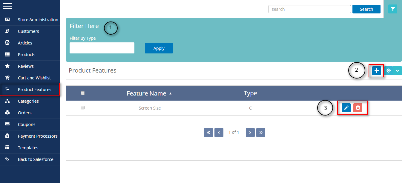The height and width of the screenshot is (183, 408).
Task: Toggle the select-all checkbox in table header
Action: [83, 93]
